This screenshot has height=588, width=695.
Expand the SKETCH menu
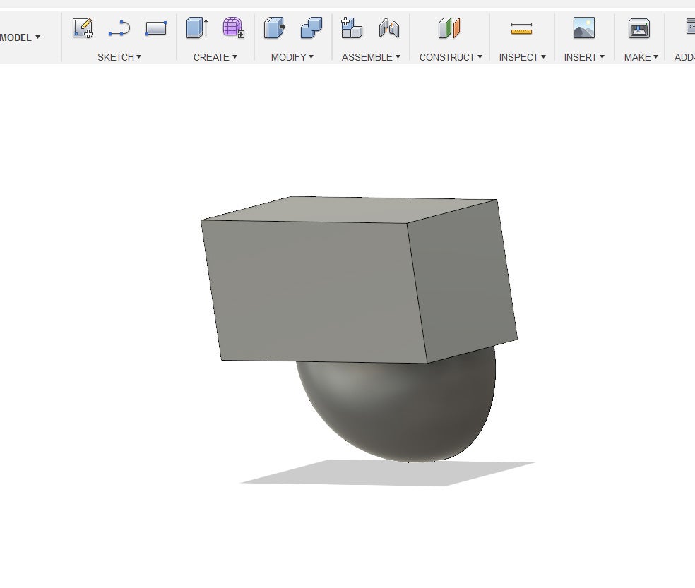(x=119, y=57)
